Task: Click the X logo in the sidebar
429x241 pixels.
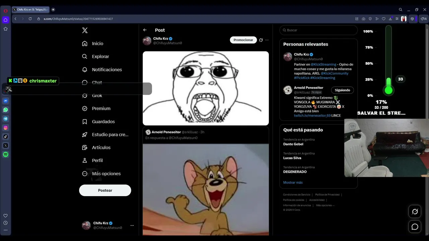Action: 85,30
